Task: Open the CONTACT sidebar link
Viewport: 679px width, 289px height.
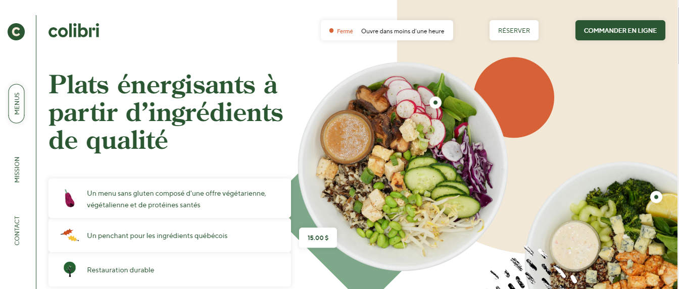Action: pos(17,231)
